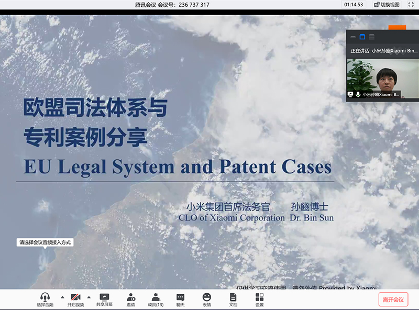Toggle fullscreen icon in the title bar
The image size is (419, 310).
411,4
